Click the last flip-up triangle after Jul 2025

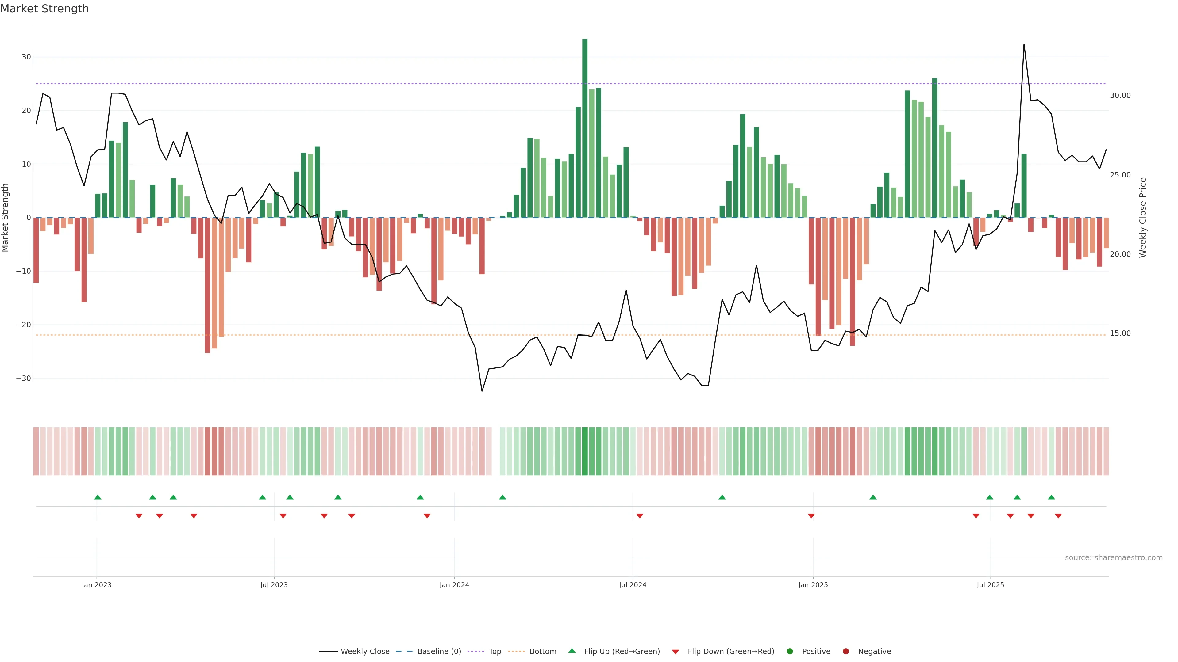1051,497
